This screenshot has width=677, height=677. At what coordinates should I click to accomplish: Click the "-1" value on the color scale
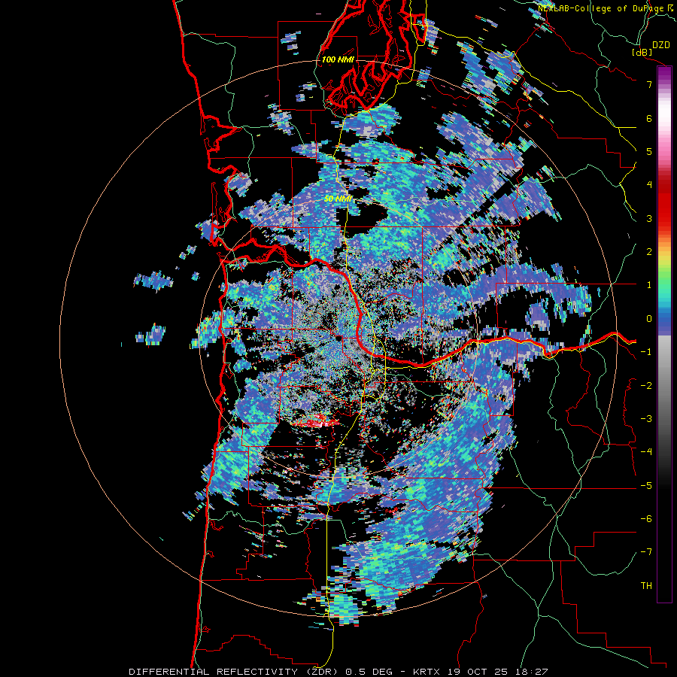click(646, 352)
